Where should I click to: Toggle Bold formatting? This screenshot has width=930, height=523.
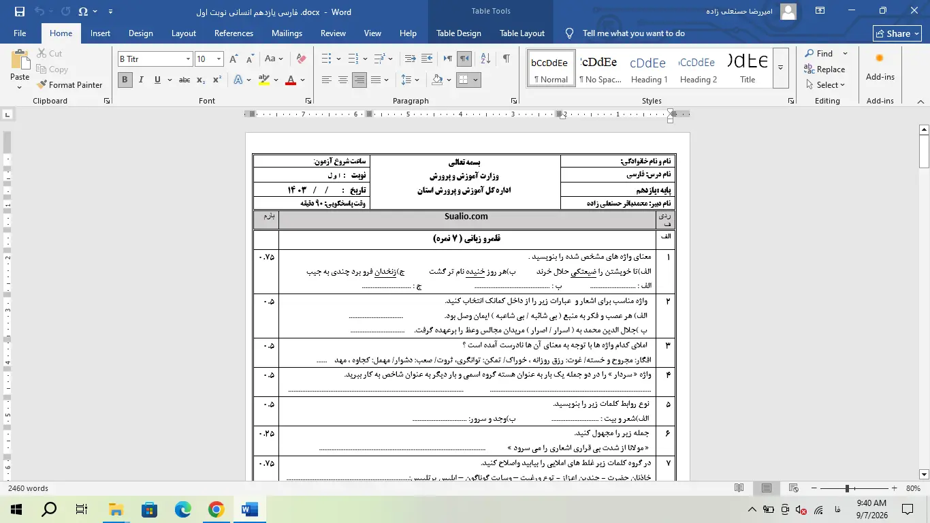pyautogui.click(x=125, y=80)
